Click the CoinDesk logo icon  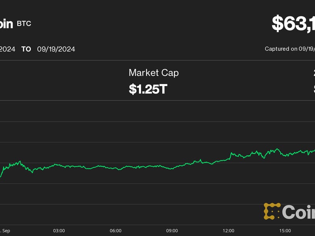coord(272,211)
